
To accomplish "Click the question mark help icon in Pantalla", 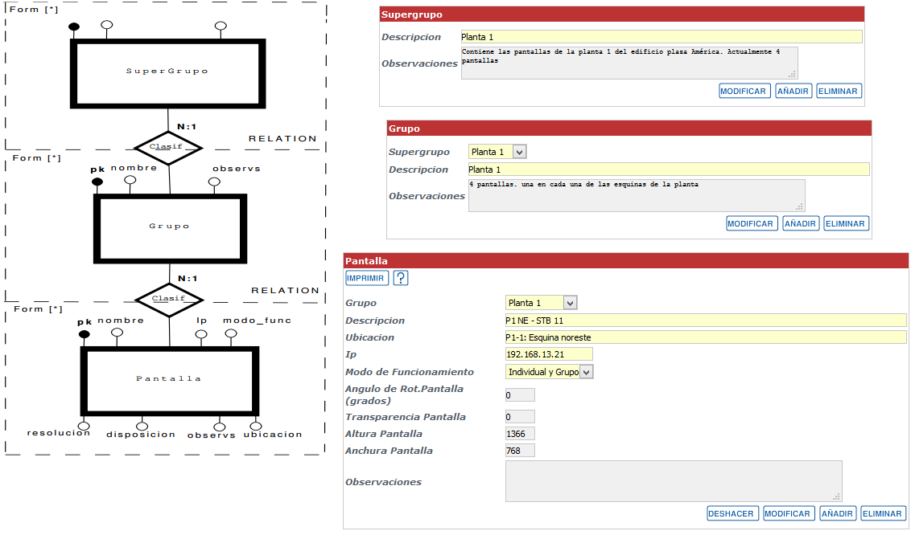I will click(401, 278).
